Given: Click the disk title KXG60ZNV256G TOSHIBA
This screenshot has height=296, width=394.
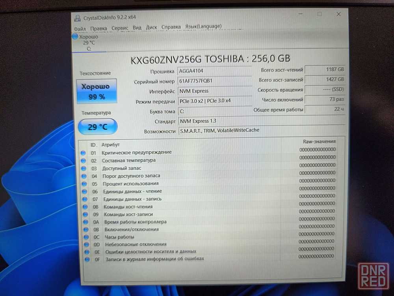Looking at the screenshot, I should point(210,60).
